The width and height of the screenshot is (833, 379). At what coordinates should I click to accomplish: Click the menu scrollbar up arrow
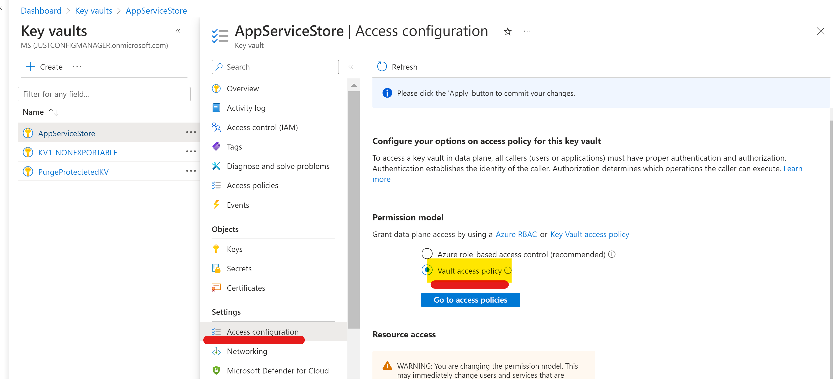click(x=354, y=85)
